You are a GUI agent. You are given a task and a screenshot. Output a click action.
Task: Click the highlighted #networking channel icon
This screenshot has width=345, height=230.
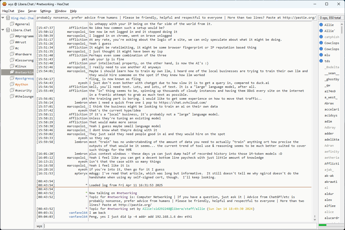(x=12, y=72)
